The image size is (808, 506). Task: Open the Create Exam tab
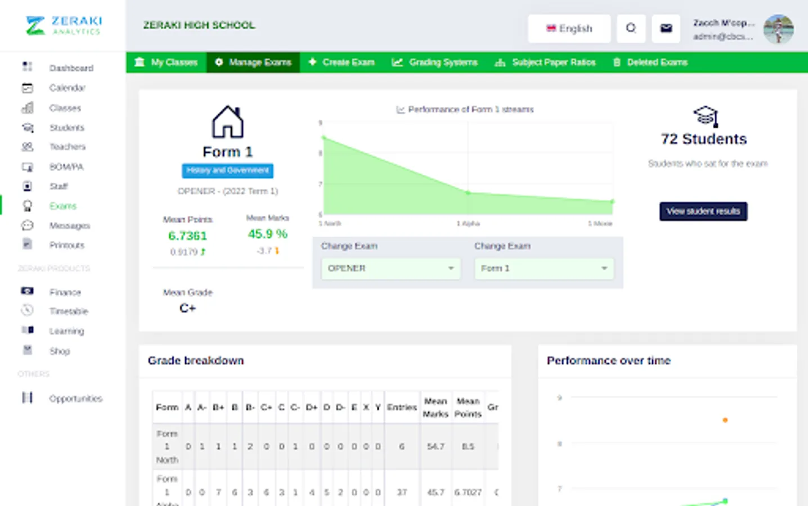[x=342, y=62]
